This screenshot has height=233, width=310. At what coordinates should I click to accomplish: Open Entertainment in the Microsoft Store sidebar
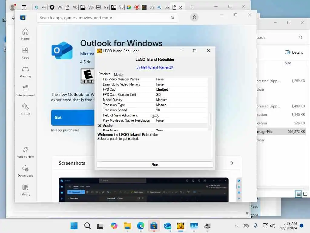pyautogui.click(x=25, y=91)
